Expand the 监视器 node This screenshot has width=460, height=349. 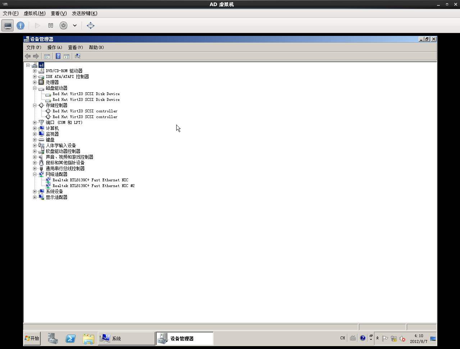[x=35, y=134]
